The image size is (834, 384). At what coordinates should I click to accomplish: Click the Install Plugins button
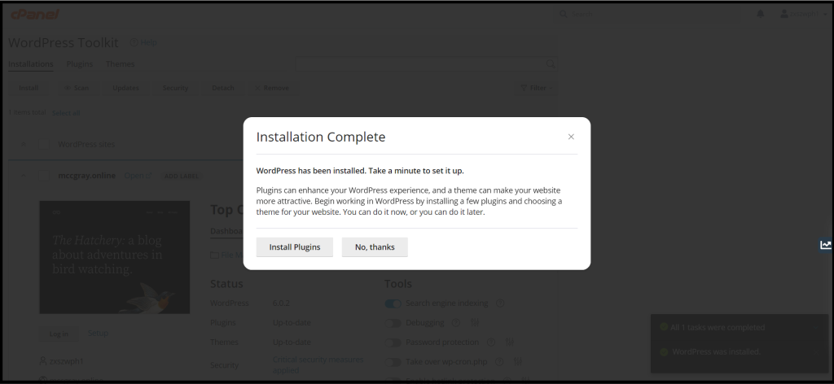click(295, 247)
